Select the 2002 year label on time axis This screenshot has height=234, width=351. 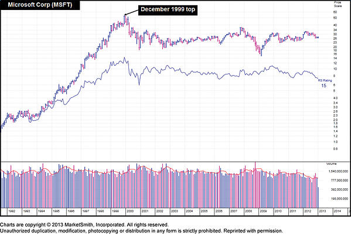(x=159, y=211)
